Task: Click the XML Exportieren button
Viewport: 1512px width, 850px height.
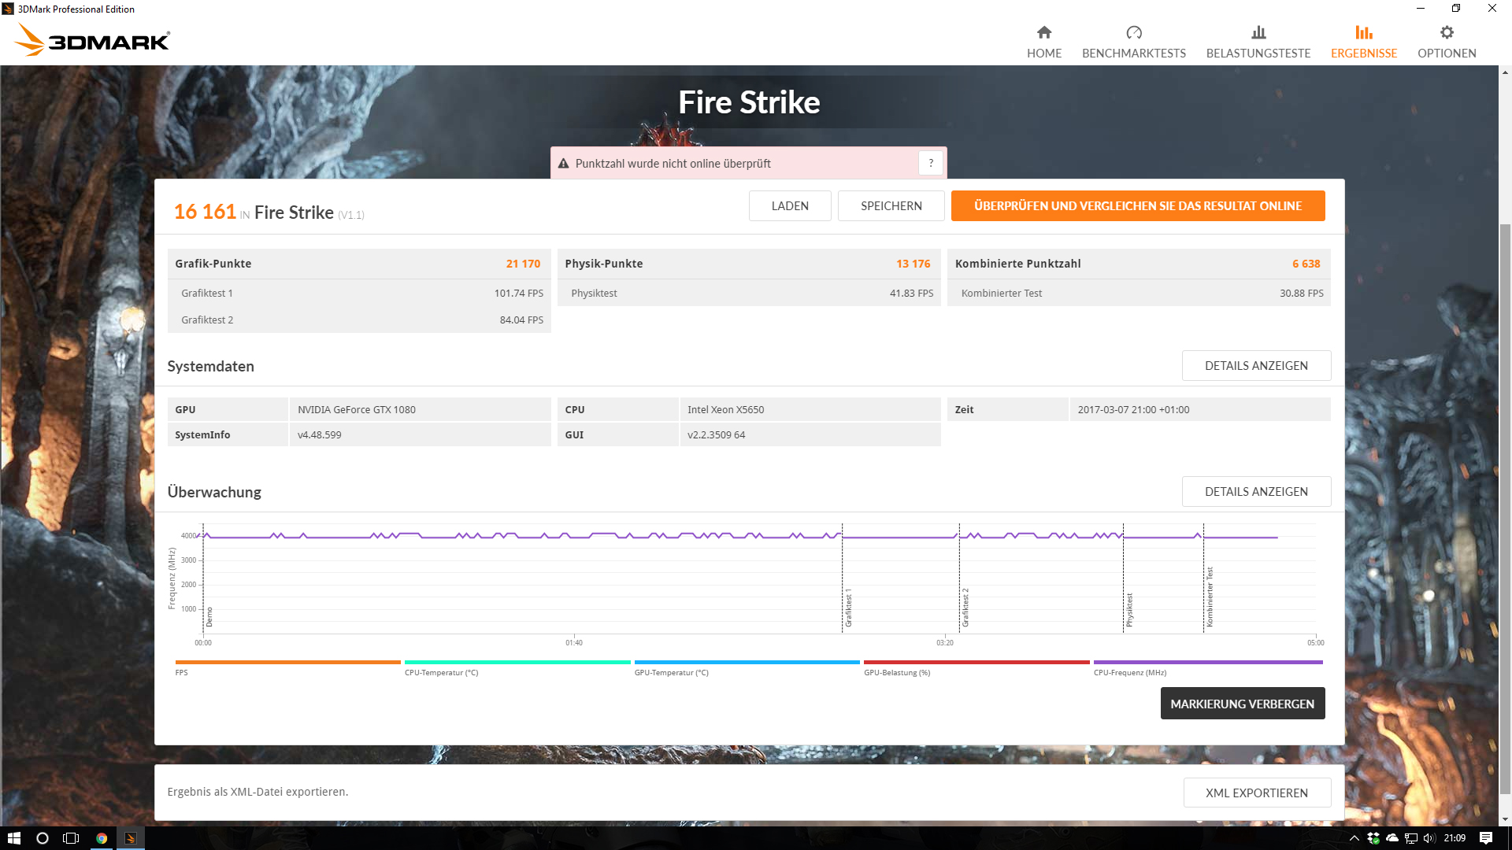Action: point(1256,793)
